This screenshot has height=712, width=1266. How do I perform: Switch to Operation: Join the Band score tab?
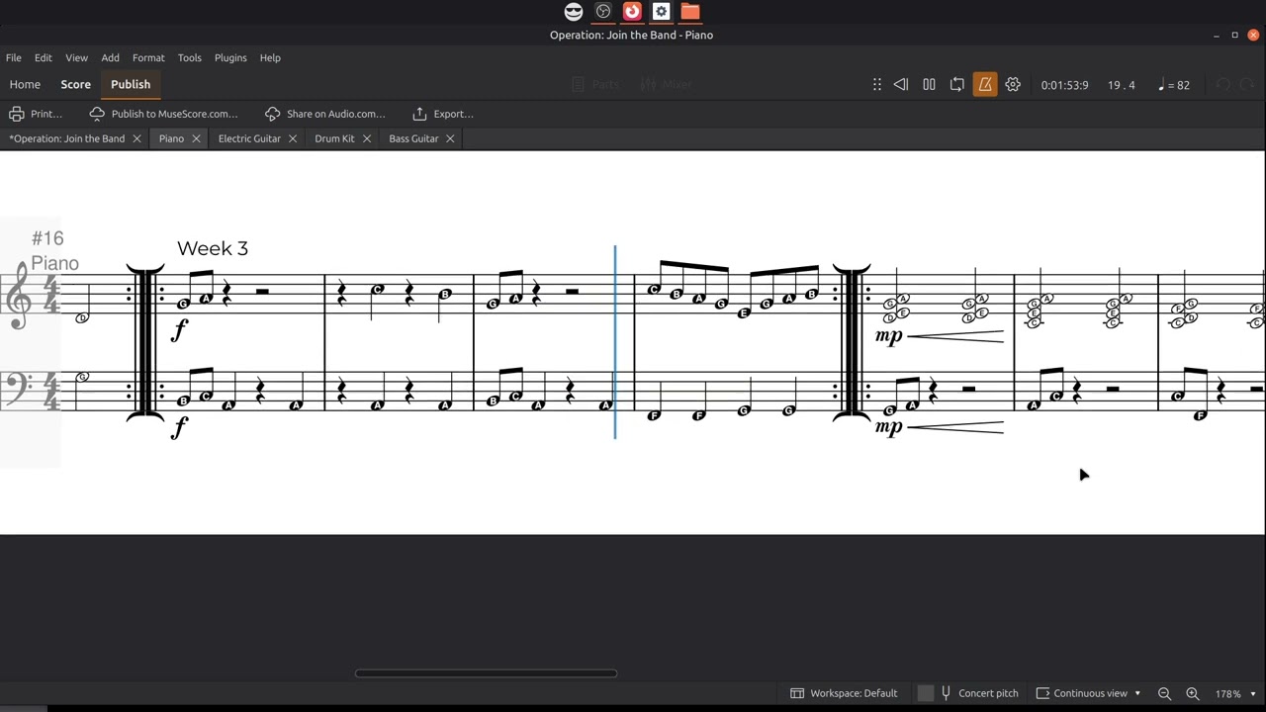(66, 138)
